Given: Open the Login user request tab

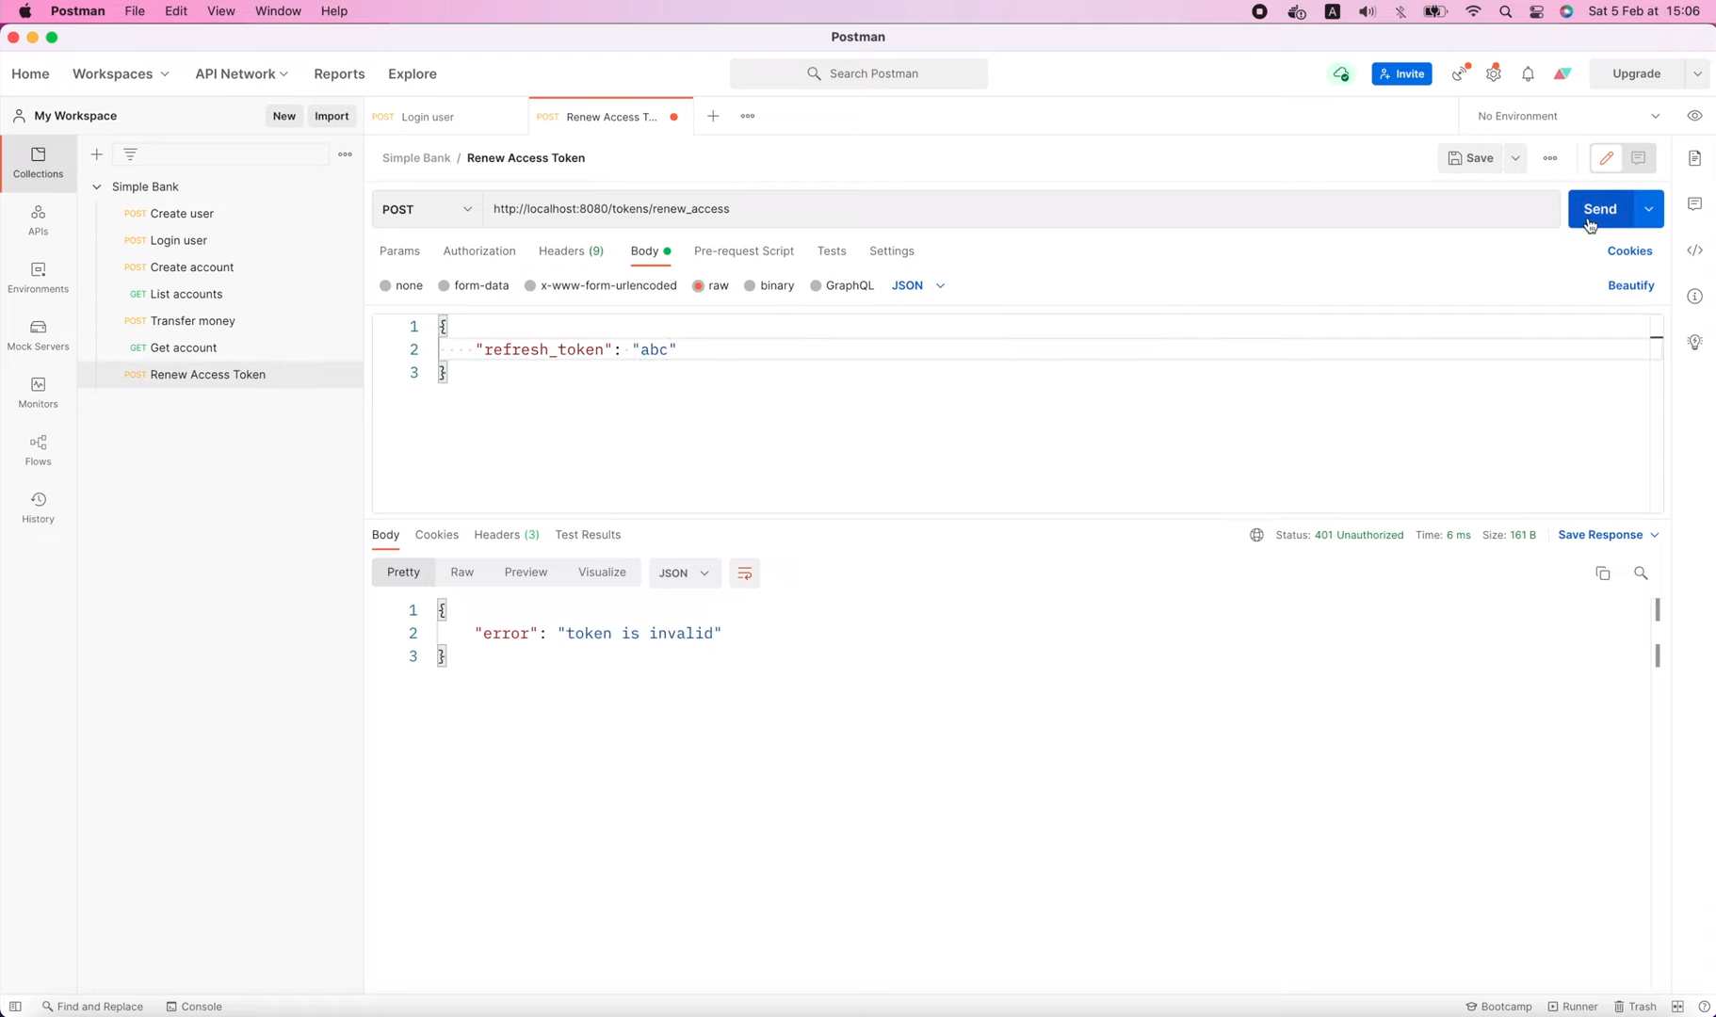Looking at the screenshot, I should pos(446,117).
